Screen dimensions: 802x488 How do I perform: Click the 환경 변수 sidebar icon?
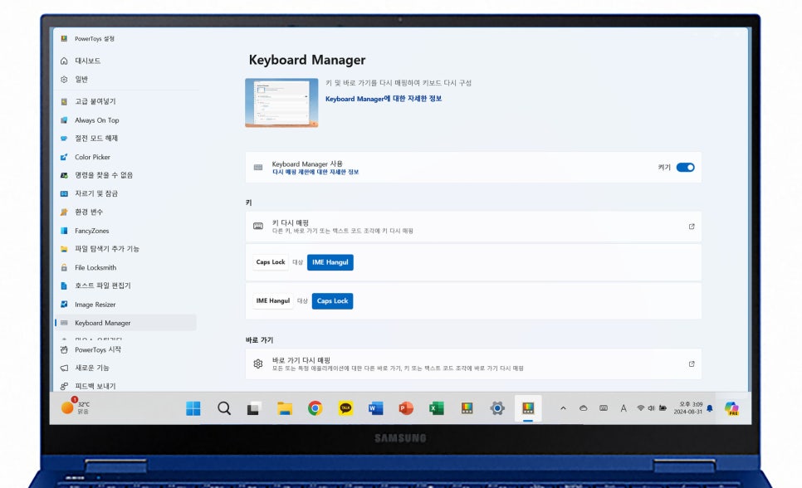coord(64,212)
